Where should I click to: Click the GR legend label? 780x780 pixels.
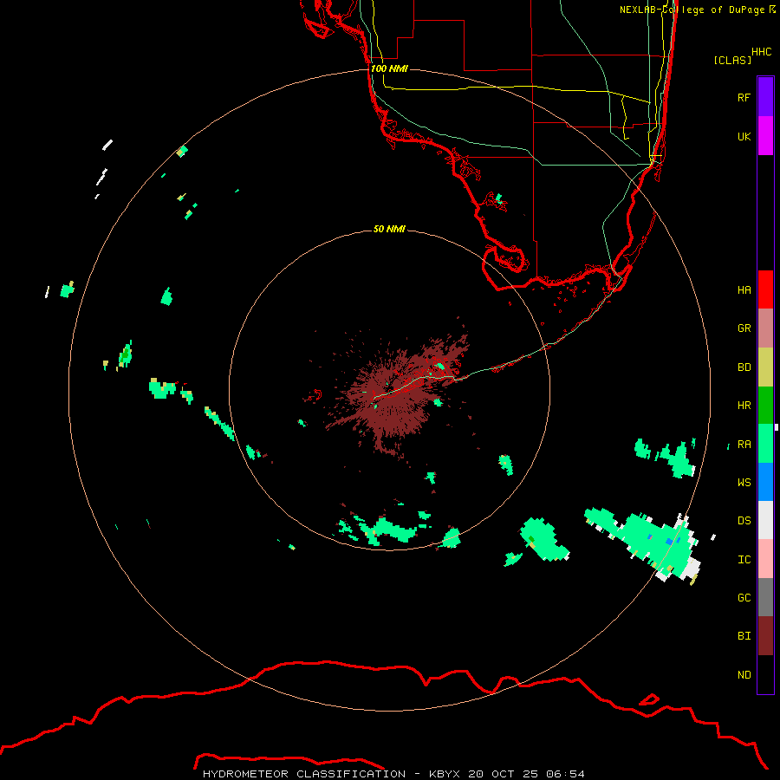point(744,328)
